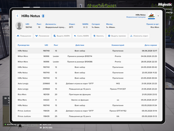
Task: Click the Повышение promote button
Action: (24, 36)
